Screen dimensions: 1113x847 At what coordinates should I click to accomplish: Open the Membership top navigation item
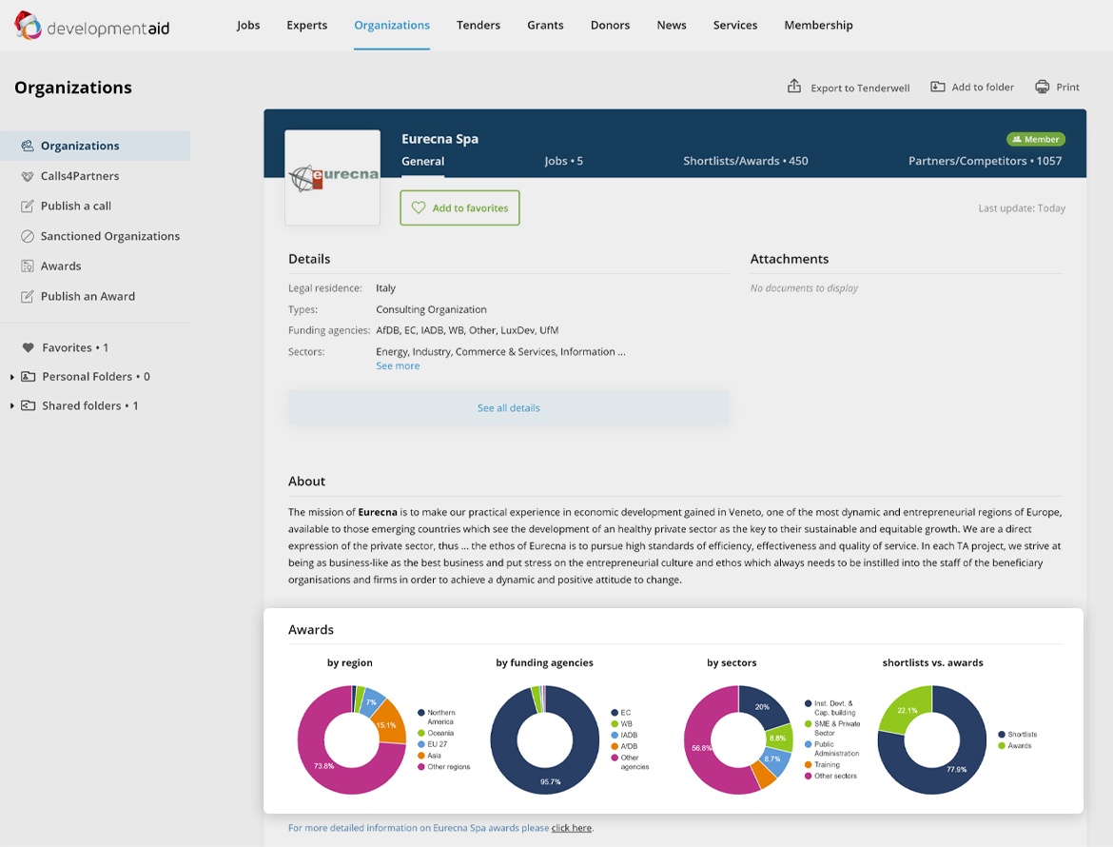[818, 25]
